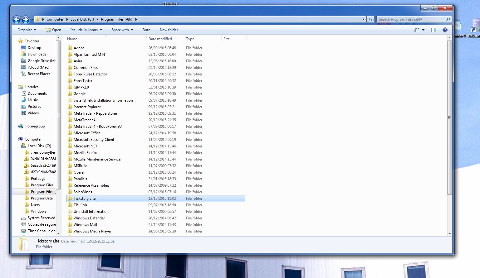This screenshot has width=480, height=278.
Task: Click the navigation pane scrollbar thumb
Action: 58,115
